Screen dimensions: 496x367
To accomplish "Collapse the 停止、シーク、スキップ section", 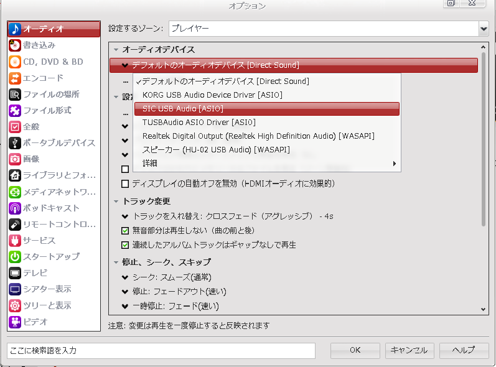I will (116, 262).
